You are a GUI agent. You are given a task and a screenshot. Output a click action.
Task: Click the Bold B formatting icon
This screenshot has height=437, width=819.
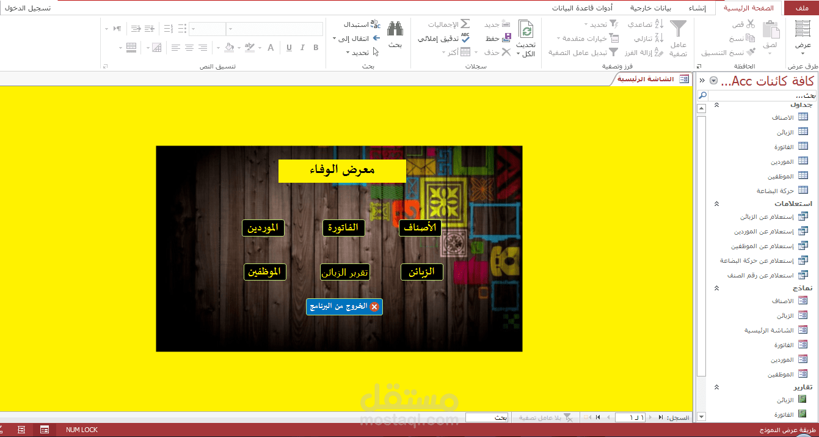tap(316, 48)
